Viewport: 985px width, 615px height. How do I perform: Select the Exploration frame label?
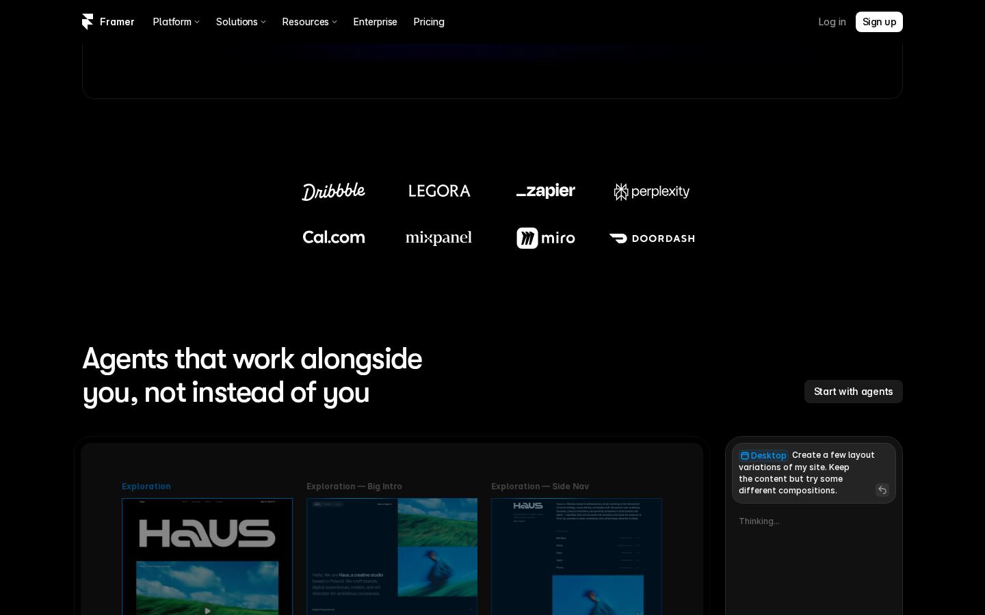[146, 487]
